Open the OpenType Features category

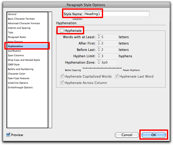(19, 78)
